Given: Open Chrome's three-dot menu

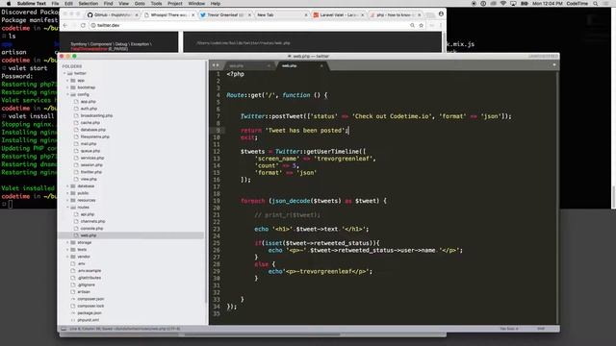Looking at the screenshot, I should tap(441, 25).
